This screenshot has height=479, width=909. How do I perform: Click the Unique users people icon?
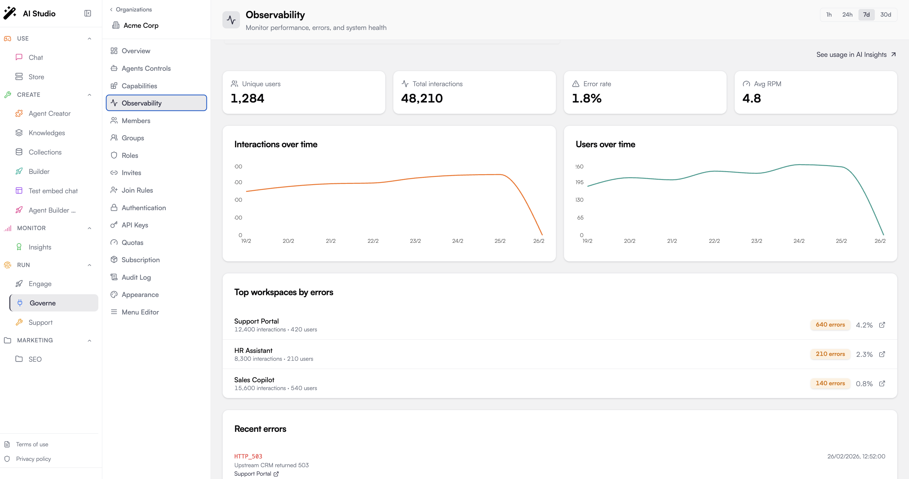234,84
